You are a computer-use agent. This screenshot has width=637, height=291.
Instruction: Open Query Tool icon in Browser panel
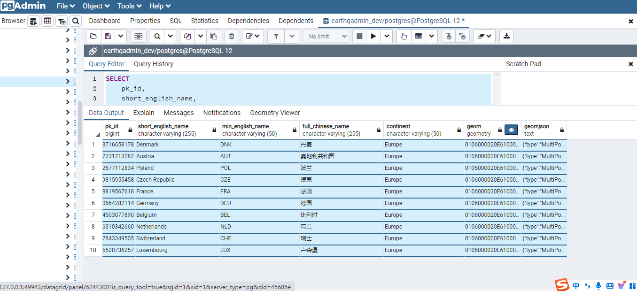point(33,21)
